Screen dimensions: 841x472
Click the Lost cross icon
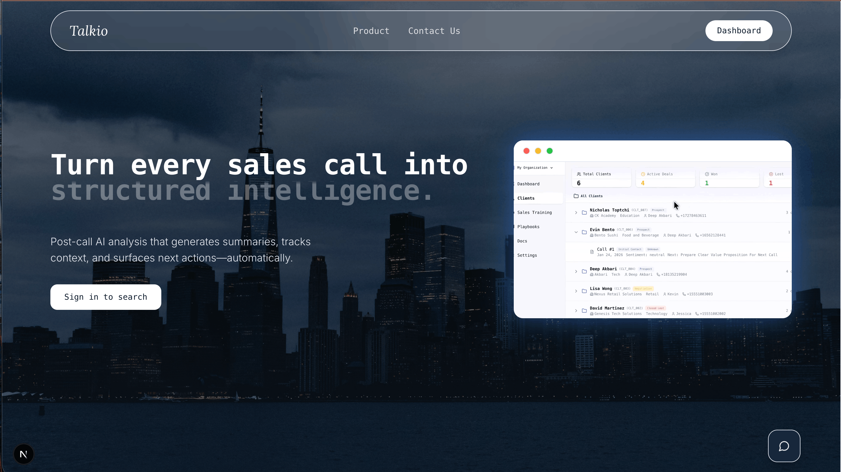click(x=771, y=174)
